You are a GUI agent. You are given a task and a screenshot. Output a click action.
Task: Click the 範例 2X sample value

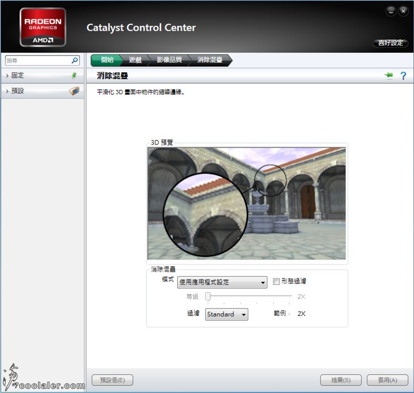pos(301,314)
